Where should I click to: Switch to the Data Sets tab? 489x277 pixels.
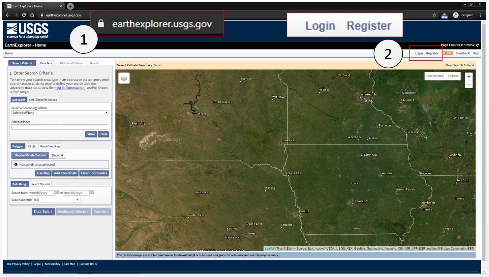46,63
